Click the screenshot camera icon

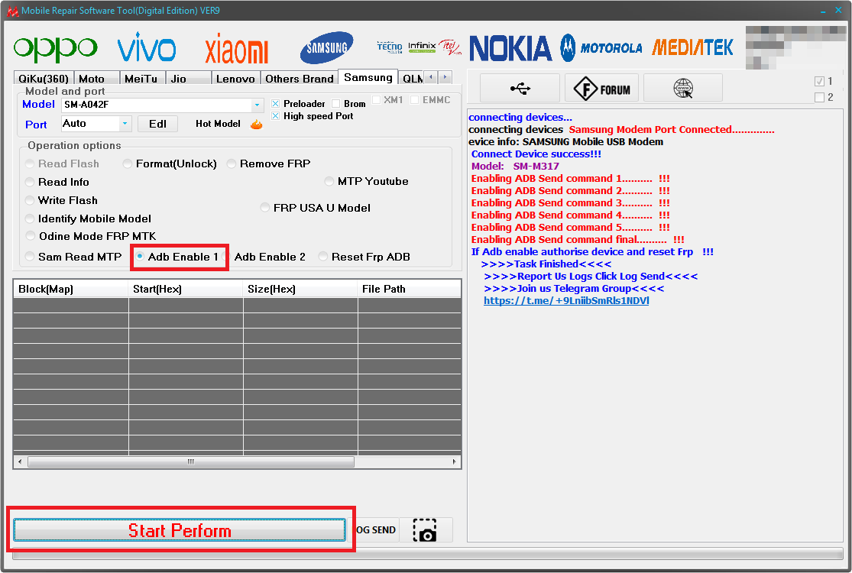[x=425, y=530]
